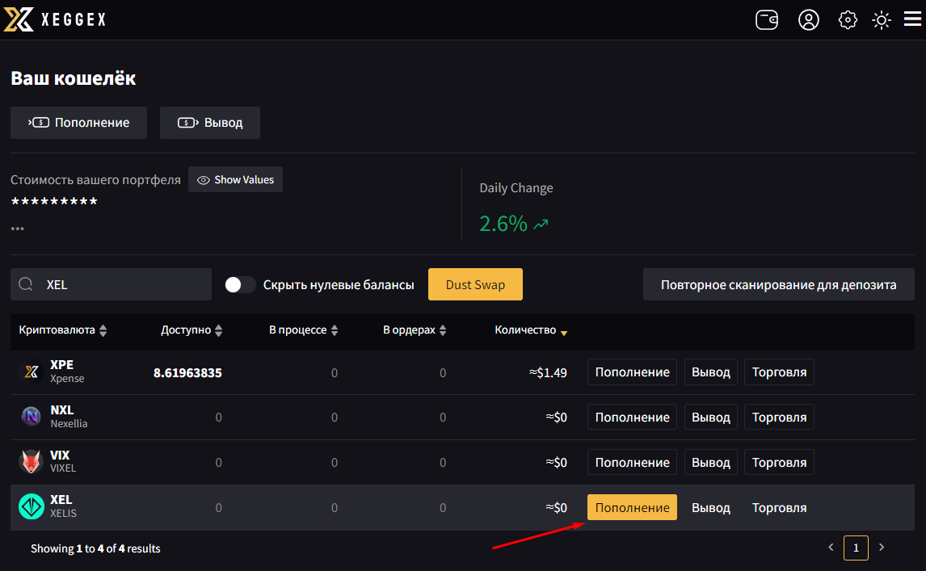
Task: Click Торговля in XPE row
Action: click(x=779, y=372)
